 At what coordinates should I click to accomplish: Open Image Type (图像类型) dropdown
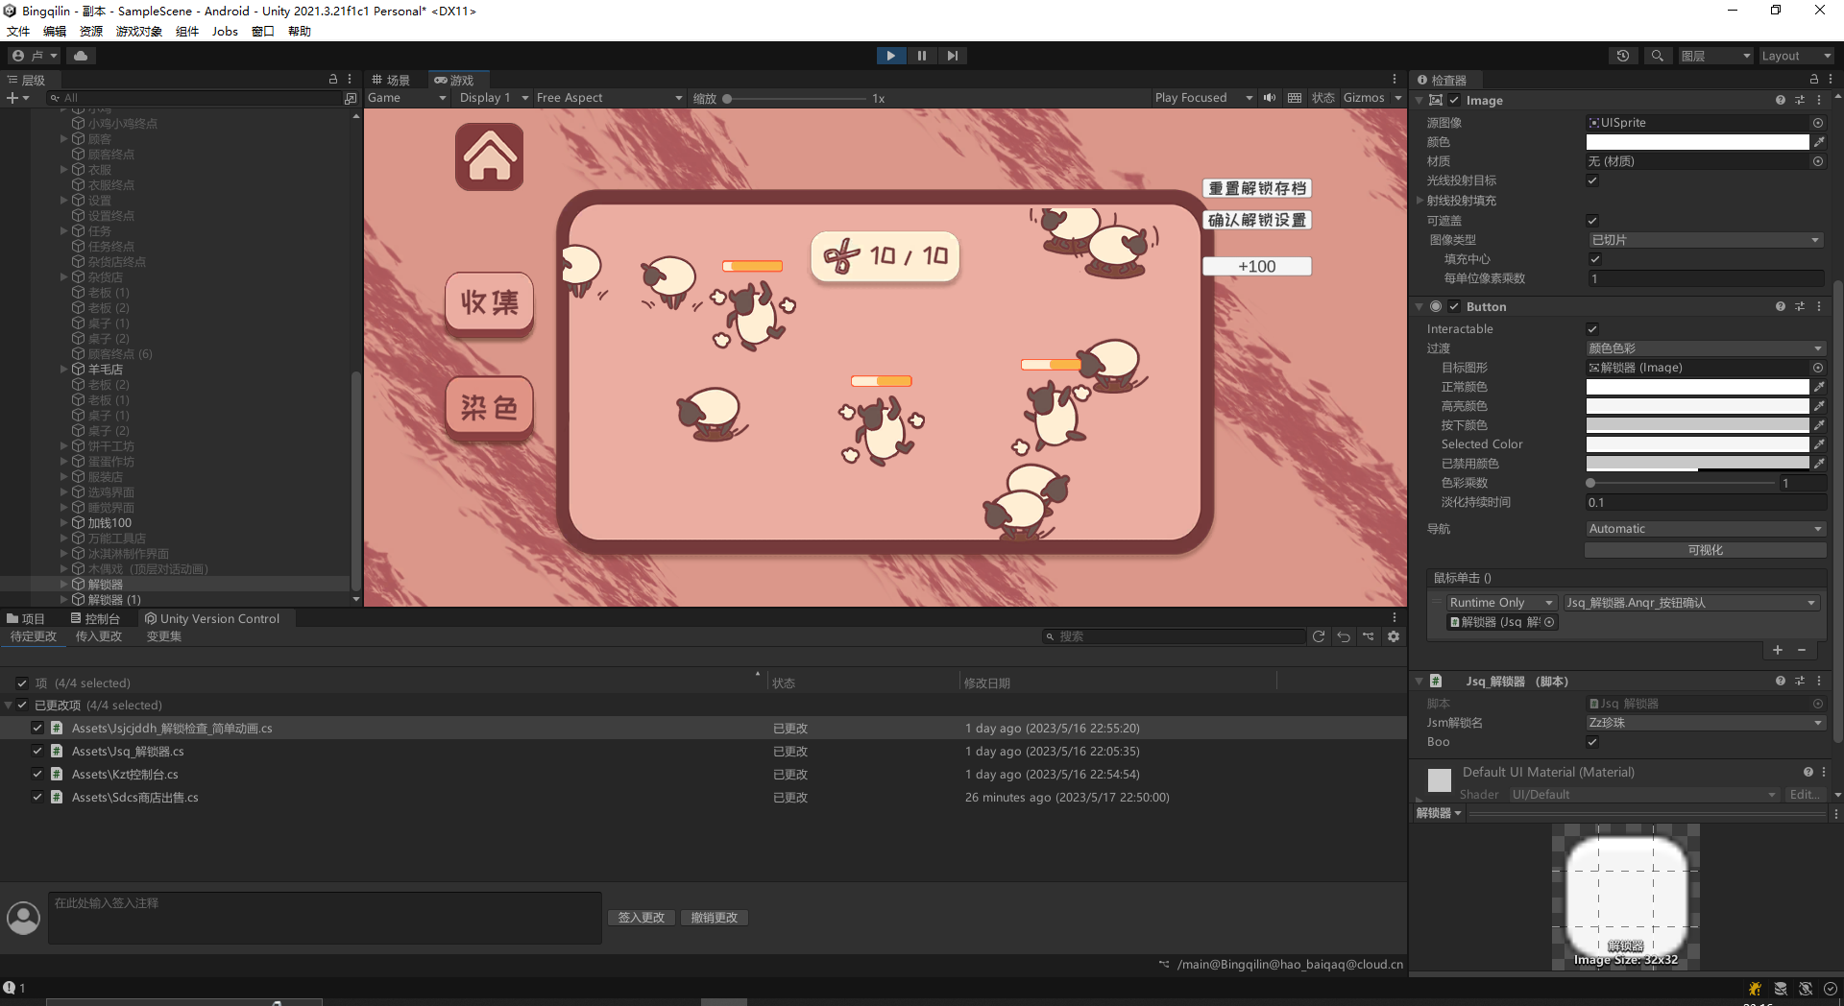coord(1705,240)
